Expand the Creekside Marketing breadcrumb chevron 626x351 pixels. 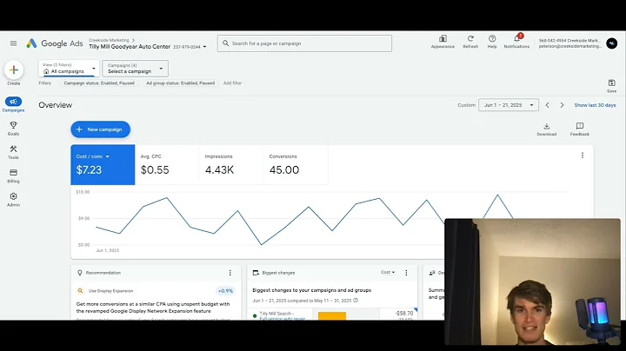[133, 40]
